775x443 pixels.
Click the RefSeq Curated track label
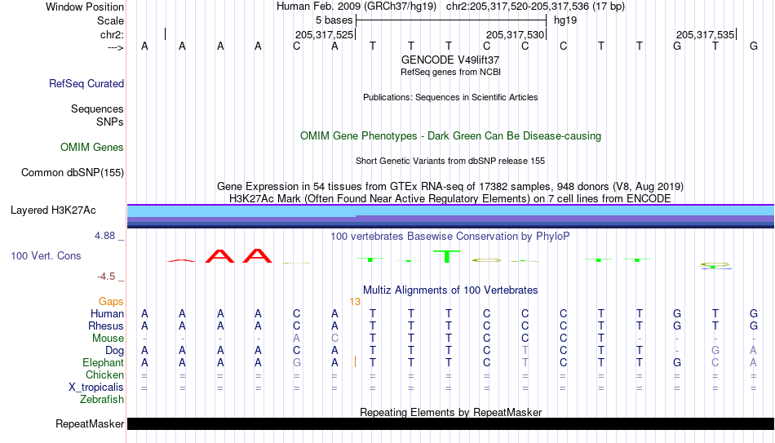click(86, 83)
